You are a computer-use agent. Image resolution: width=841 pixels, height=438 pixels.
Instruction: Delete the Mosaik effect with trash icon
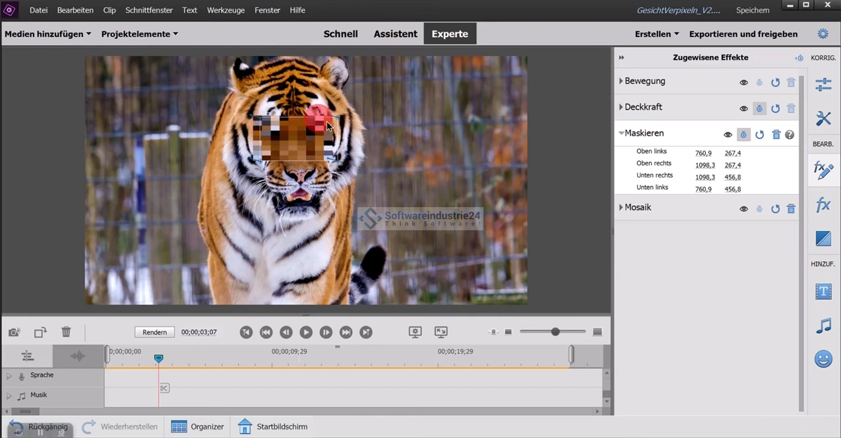(791, 208)
